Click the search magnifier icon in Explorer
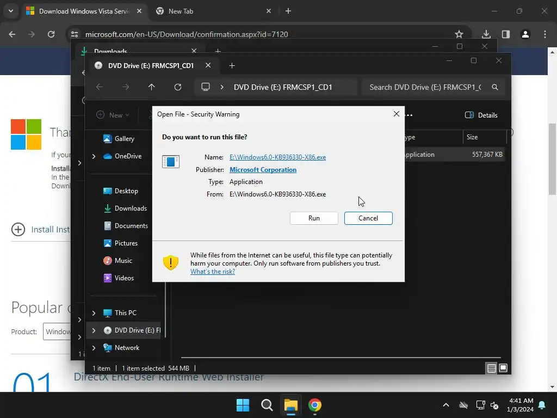Image resolution: width=557 pixels, height=418 pixels. [495, 87]
